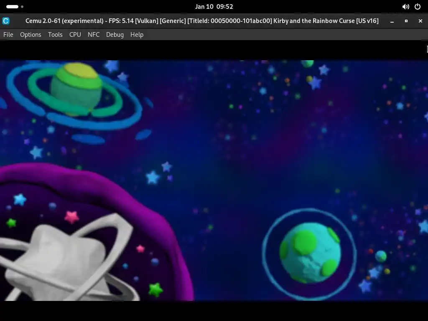Click the Cemu app icon in title bar
Screen dimensions: 428x321
(x=6, y=21)
